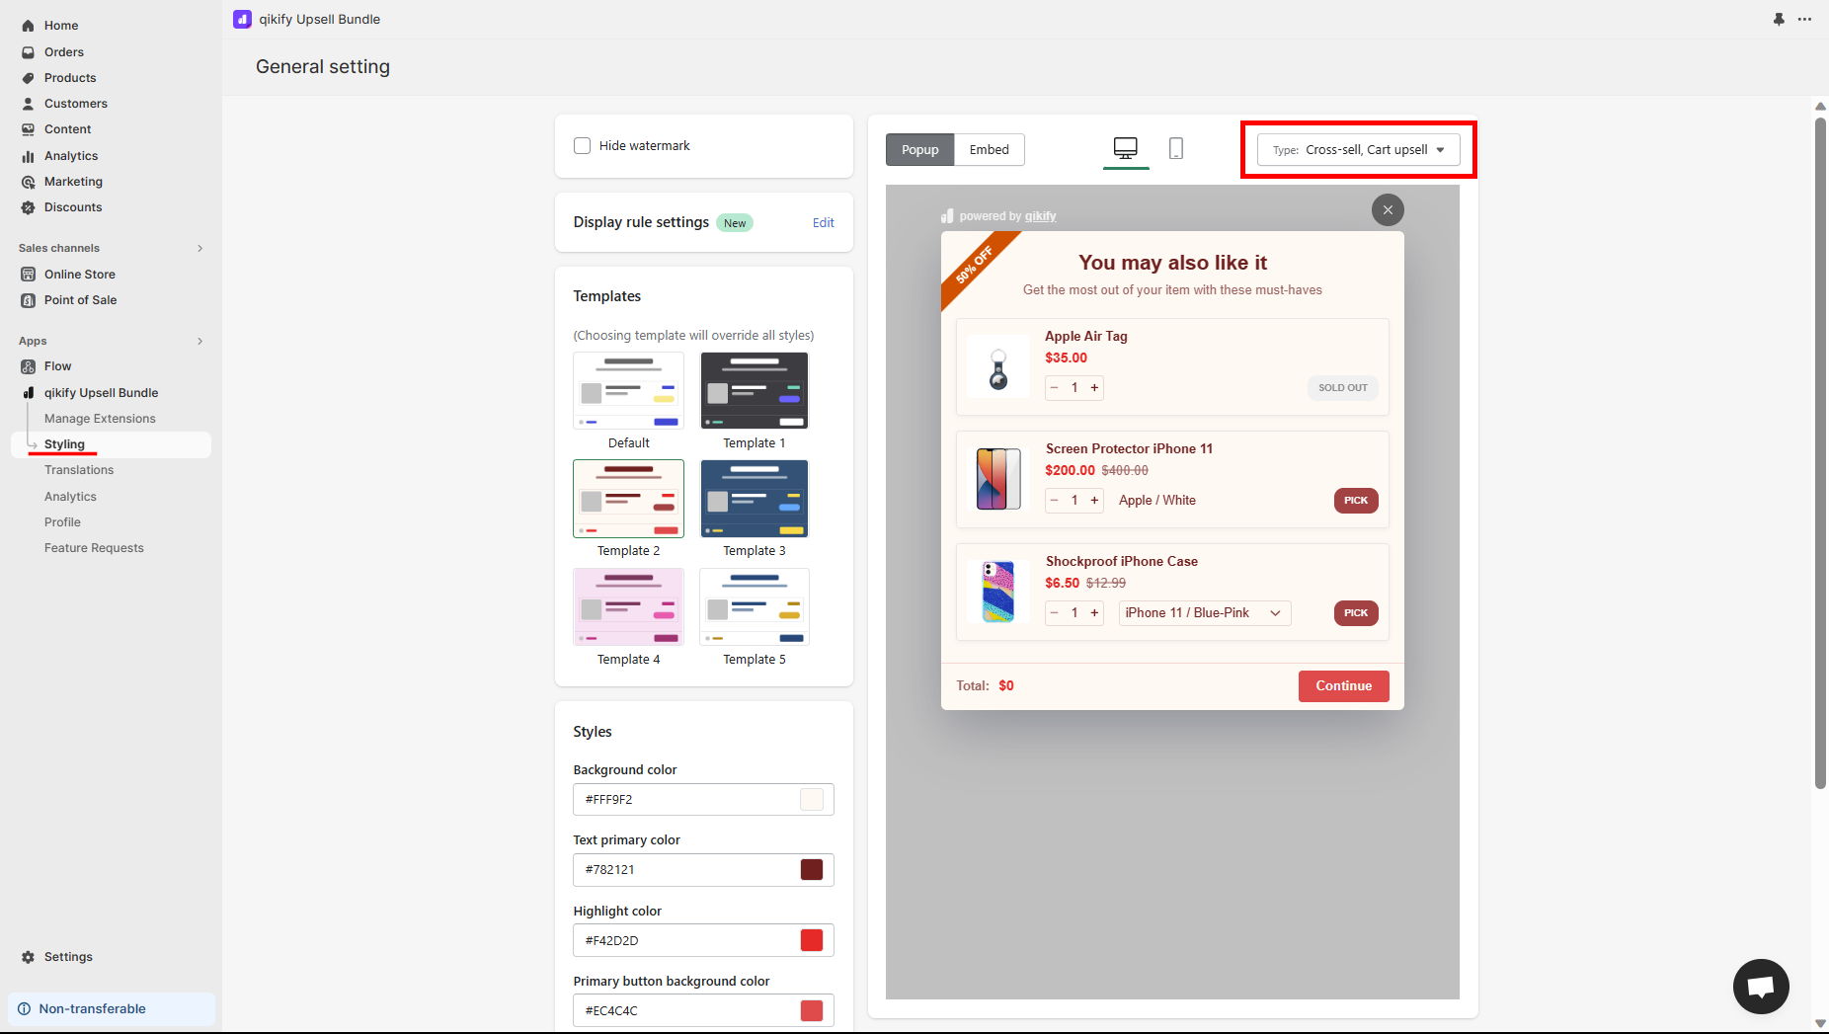
Task: Open the Highlight color swatch
Action: tap(812, 940)
